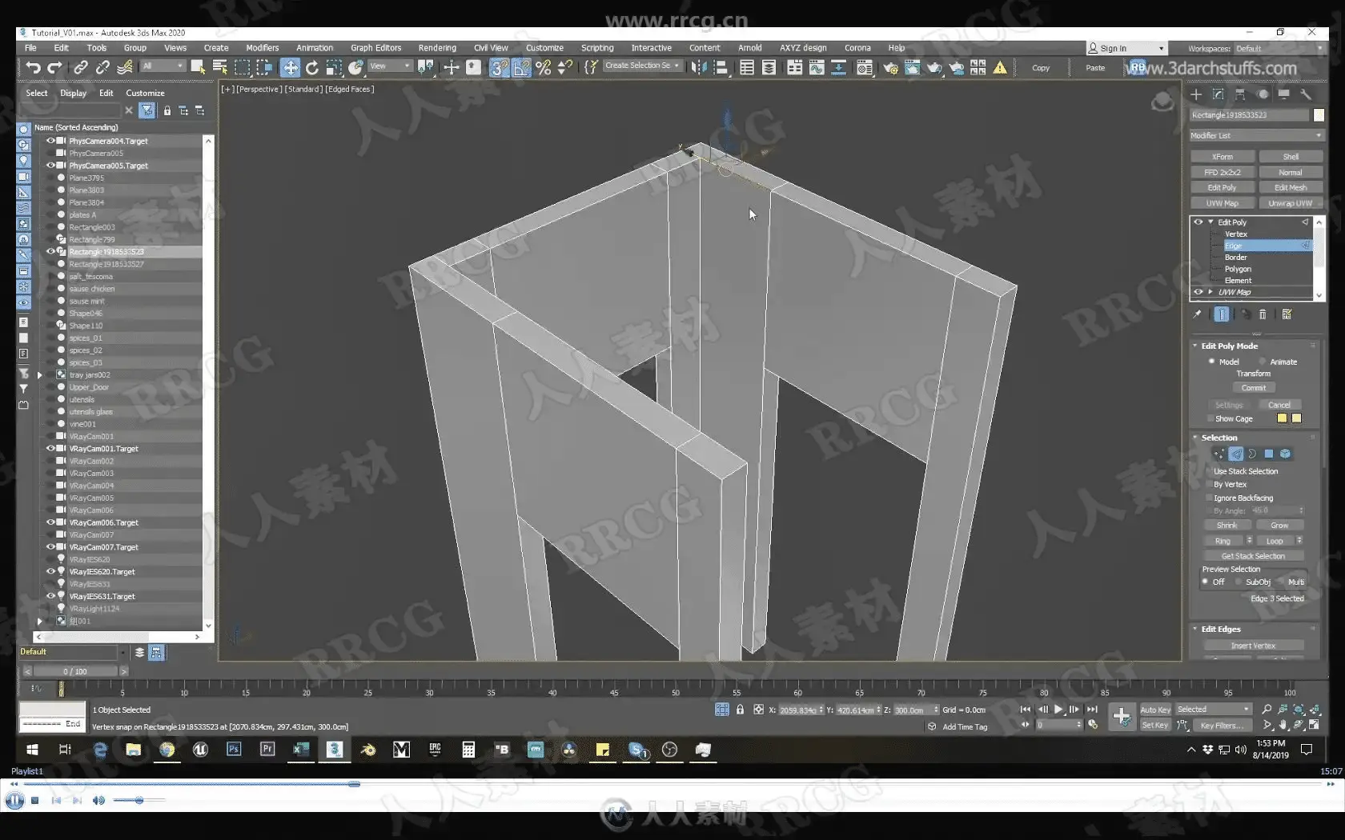1345x840 pixels.
Task: Open the Create Selection Set dropdown
Action: point(642,66)
